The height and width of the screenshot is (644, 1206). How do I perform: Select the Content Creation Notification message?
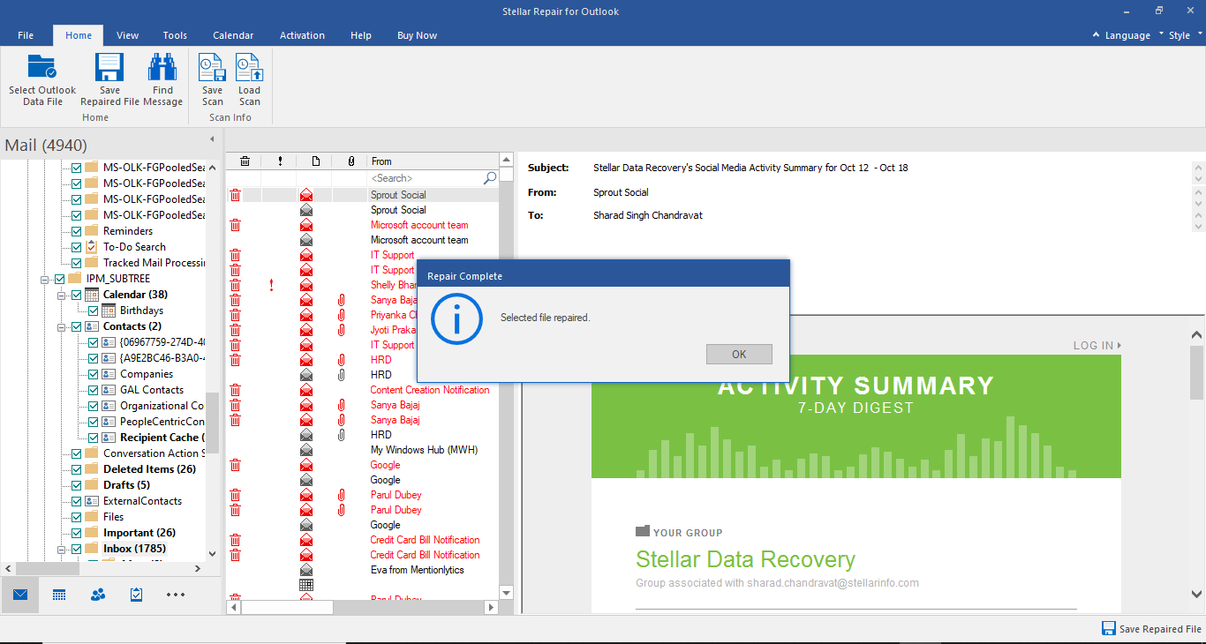coord(430,390)
